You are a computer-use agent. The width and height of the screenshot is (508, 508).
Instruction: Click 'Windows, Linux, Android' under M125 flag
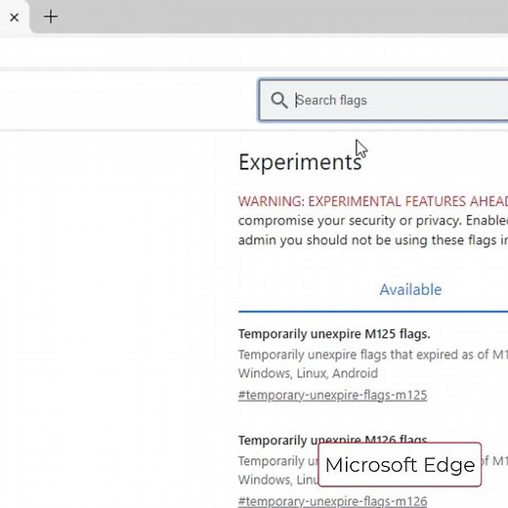tap(308, 373)
